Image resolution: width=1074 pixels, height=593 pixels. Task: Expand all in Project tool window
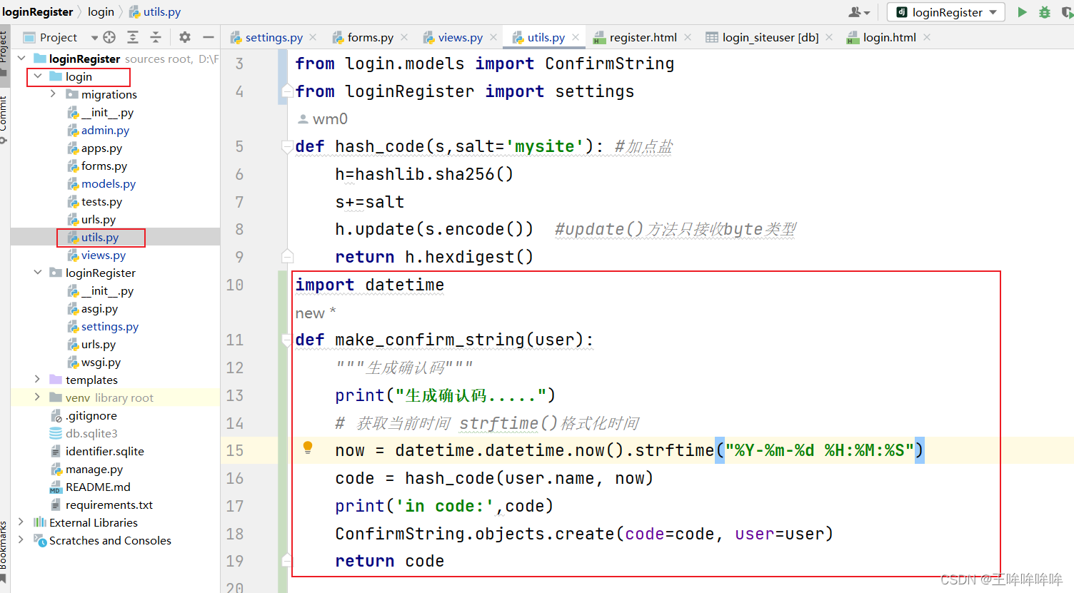pyautogui.click(x=133, y=37)
